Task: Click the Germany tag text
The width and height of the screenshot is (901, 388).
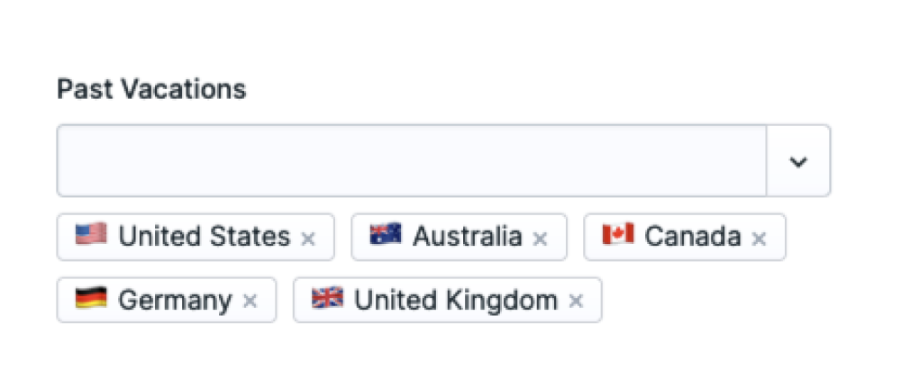Action: [x=175, y=300]
